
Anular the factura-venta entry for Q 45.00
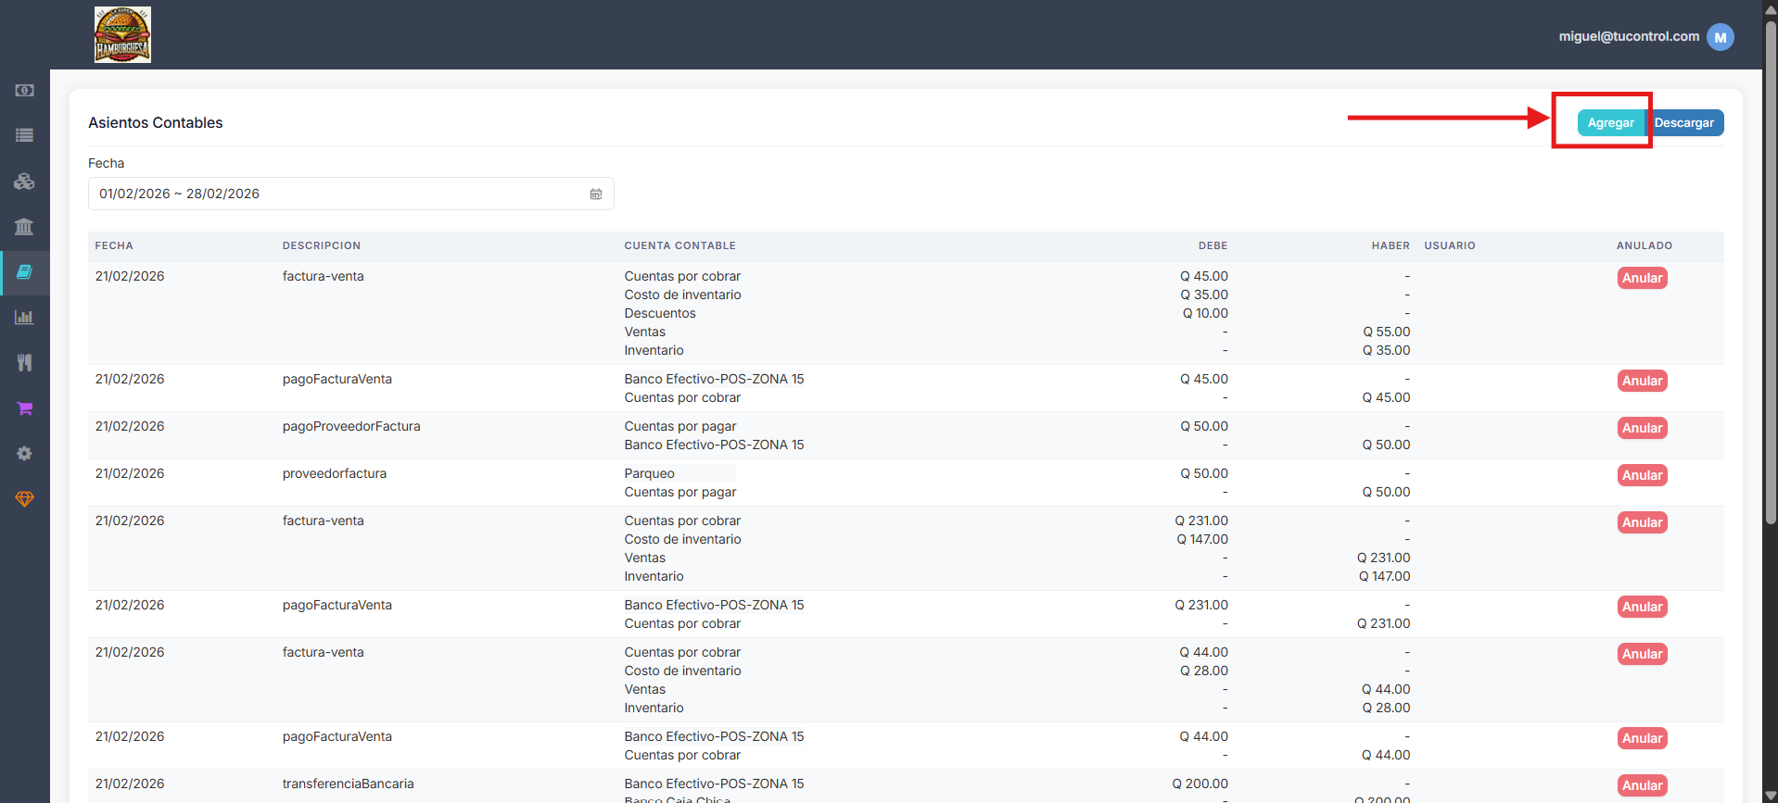1642,278
